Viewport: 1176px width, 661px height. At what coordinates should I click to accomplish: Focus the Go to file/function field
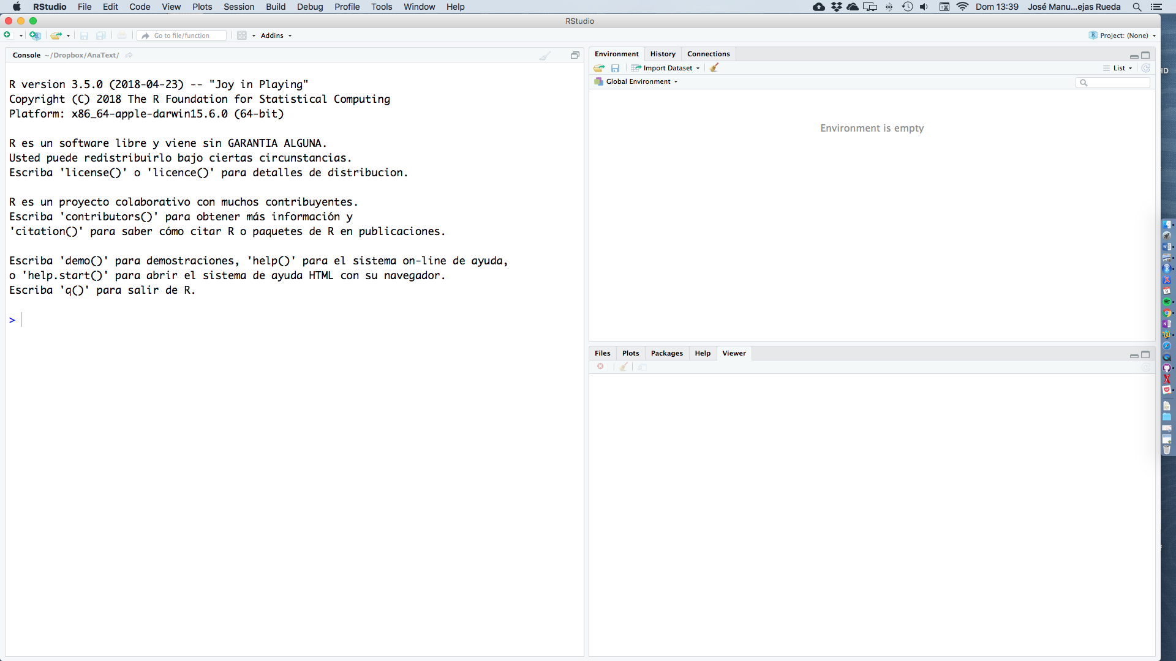point(183,35)
